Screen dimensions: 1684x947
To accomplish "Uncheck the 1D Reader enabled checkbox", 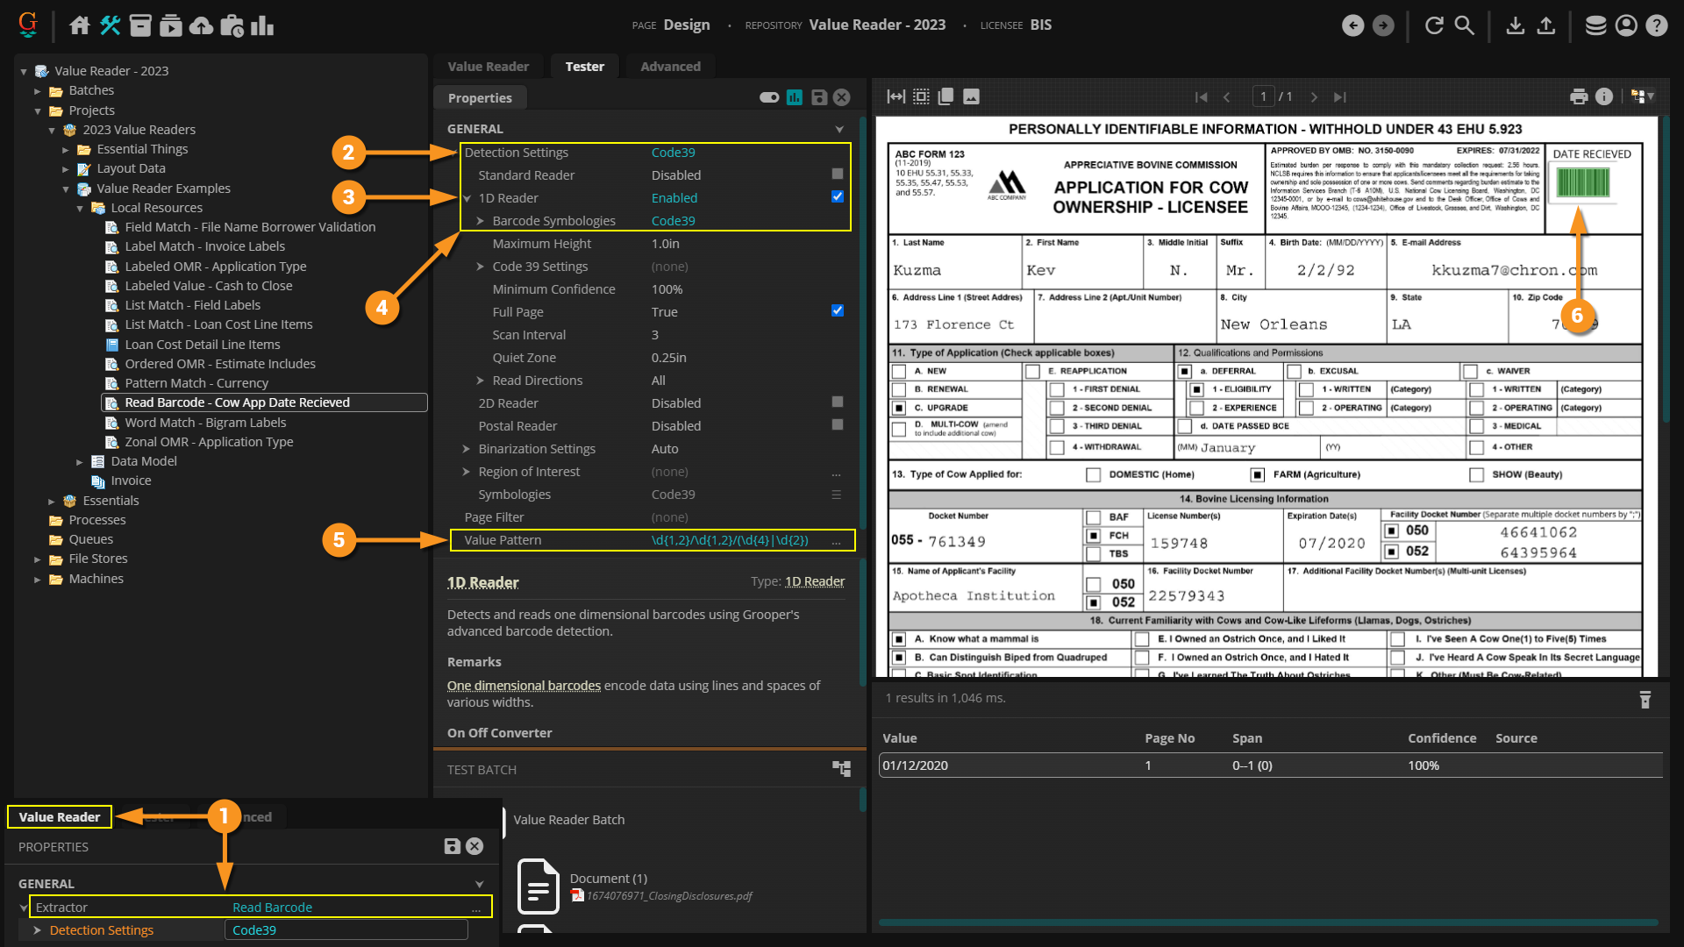I will pyautogui.click(x=837, y=197).
